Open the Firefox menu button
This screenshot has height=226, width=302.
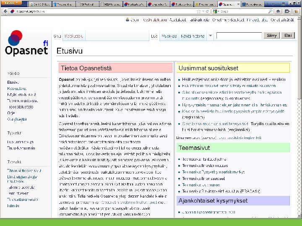pos(11,3)
